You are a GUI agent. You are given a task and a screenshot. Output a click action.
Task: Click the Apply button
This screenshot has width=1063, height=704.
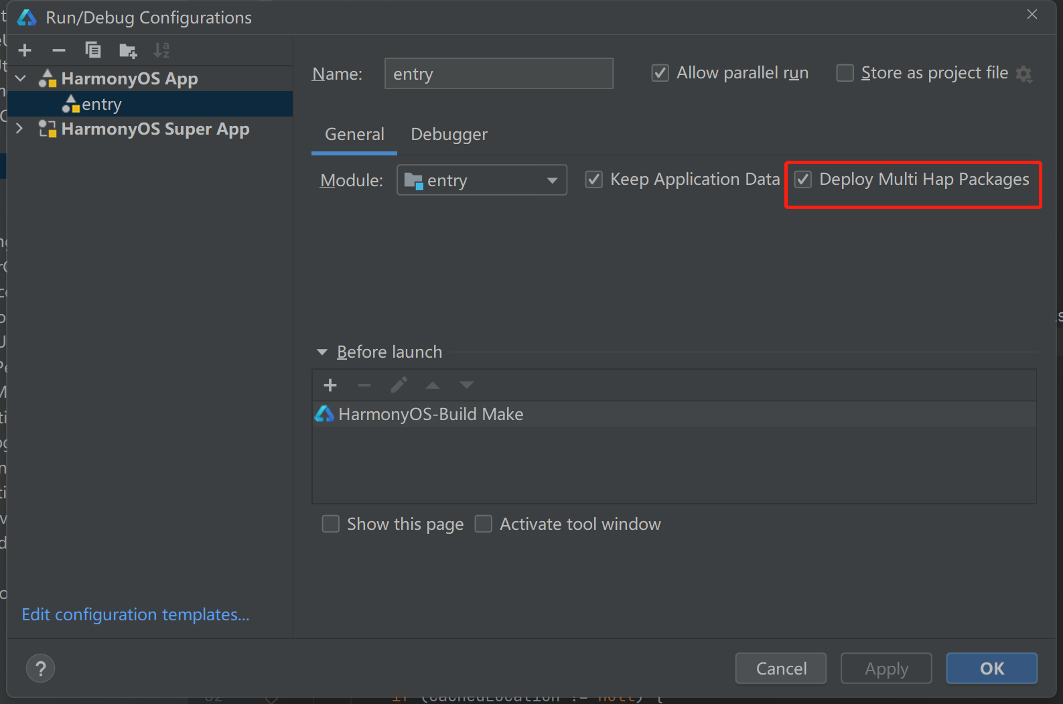(886, 668)
